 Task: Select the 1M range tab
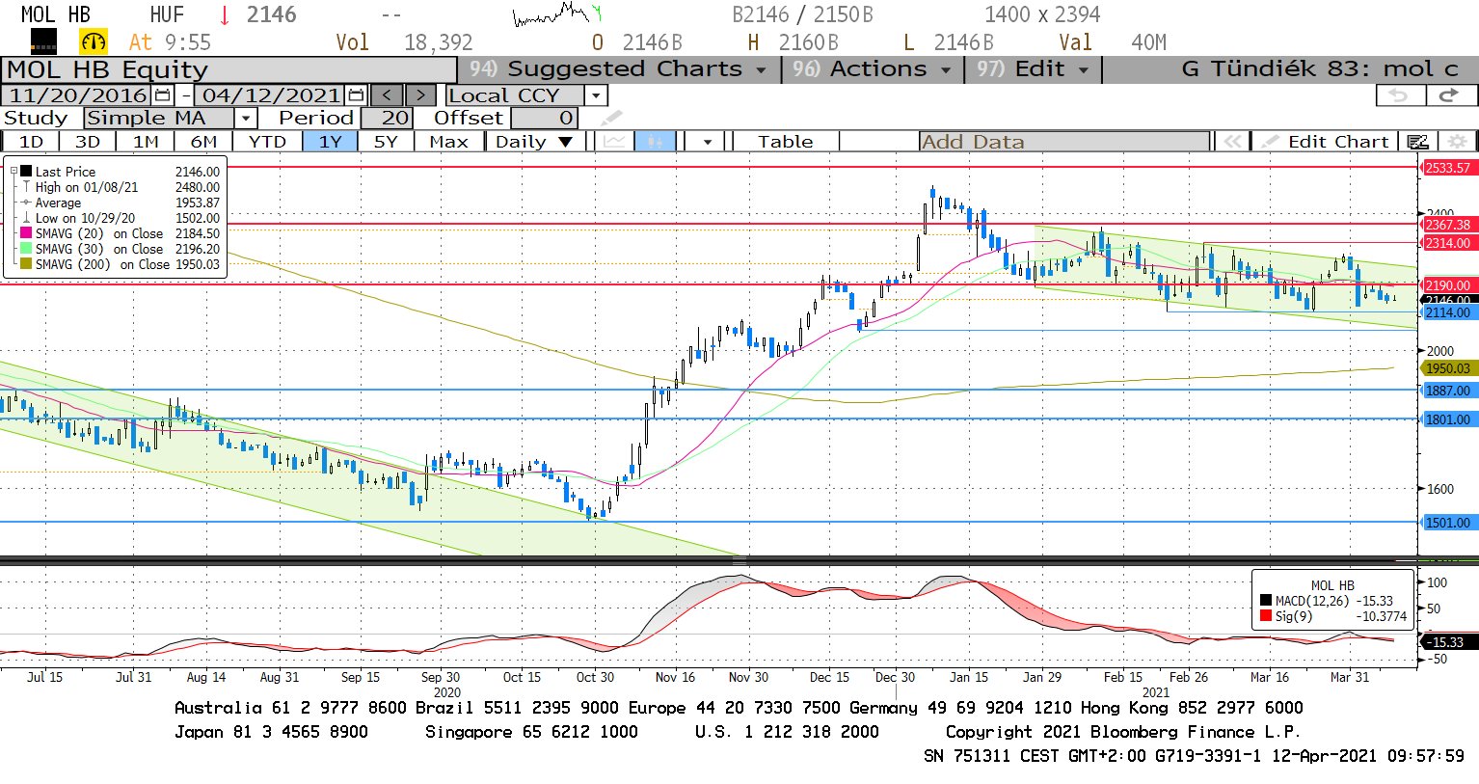[x=146, y=142]
